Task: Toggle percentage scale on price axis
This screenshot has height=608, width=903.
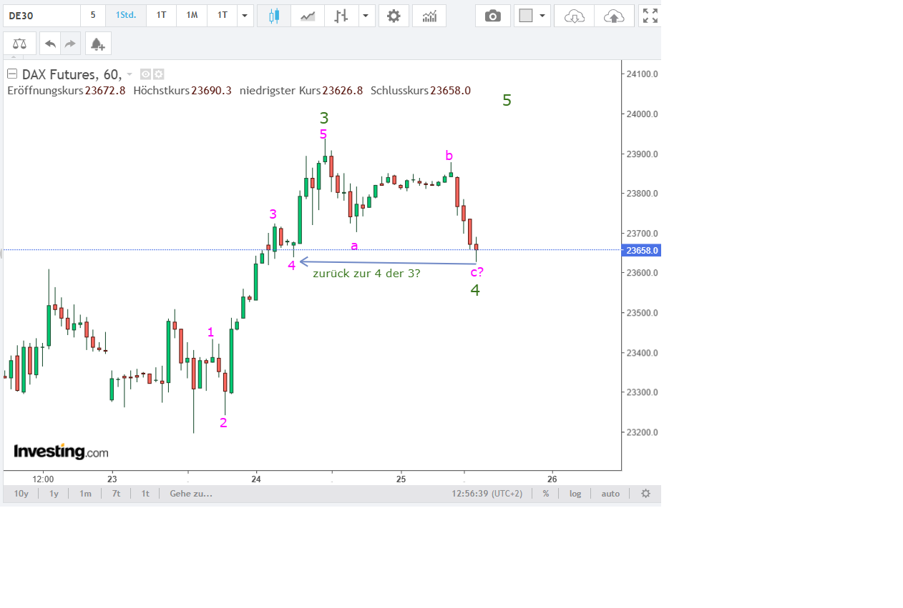Action: [x=546, y=494]
